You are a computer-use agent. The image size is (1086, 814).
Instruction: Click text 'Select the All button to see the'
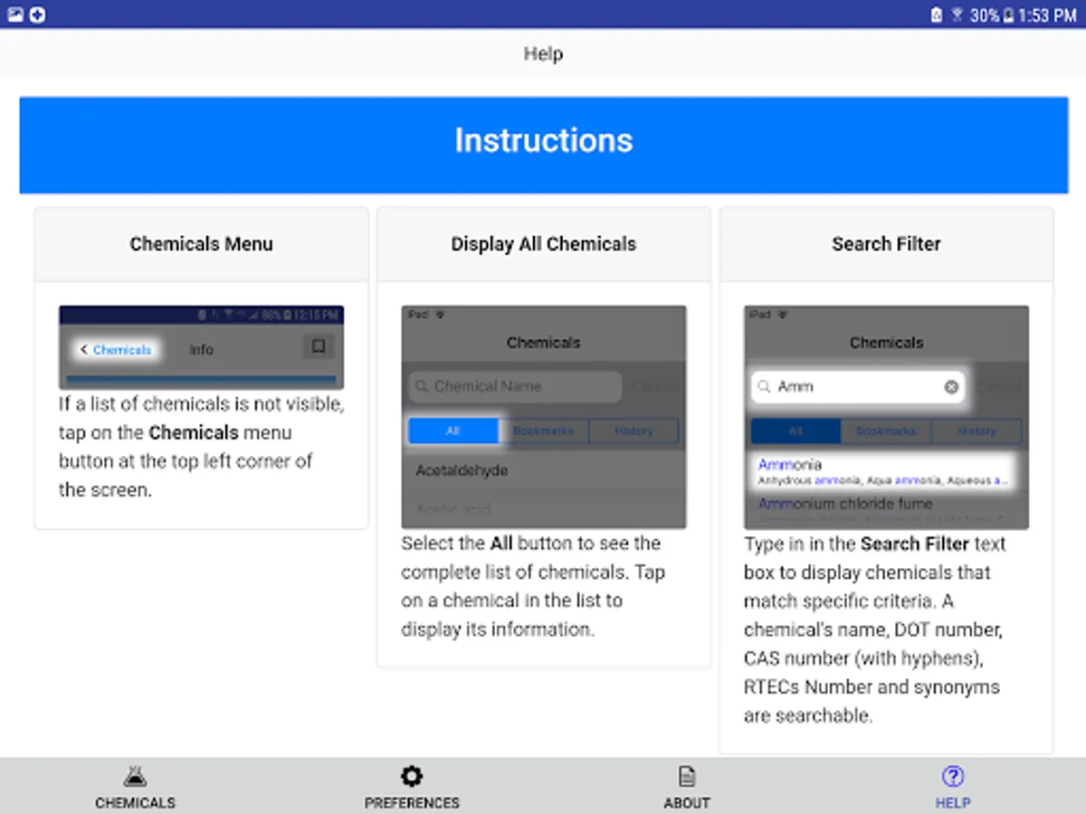coord(531,544)
